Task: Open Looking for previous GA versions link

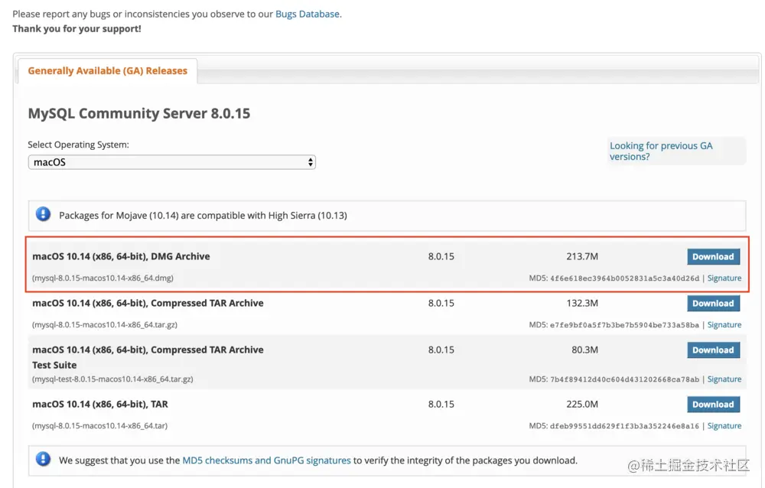Action: (x=661, y=151)
